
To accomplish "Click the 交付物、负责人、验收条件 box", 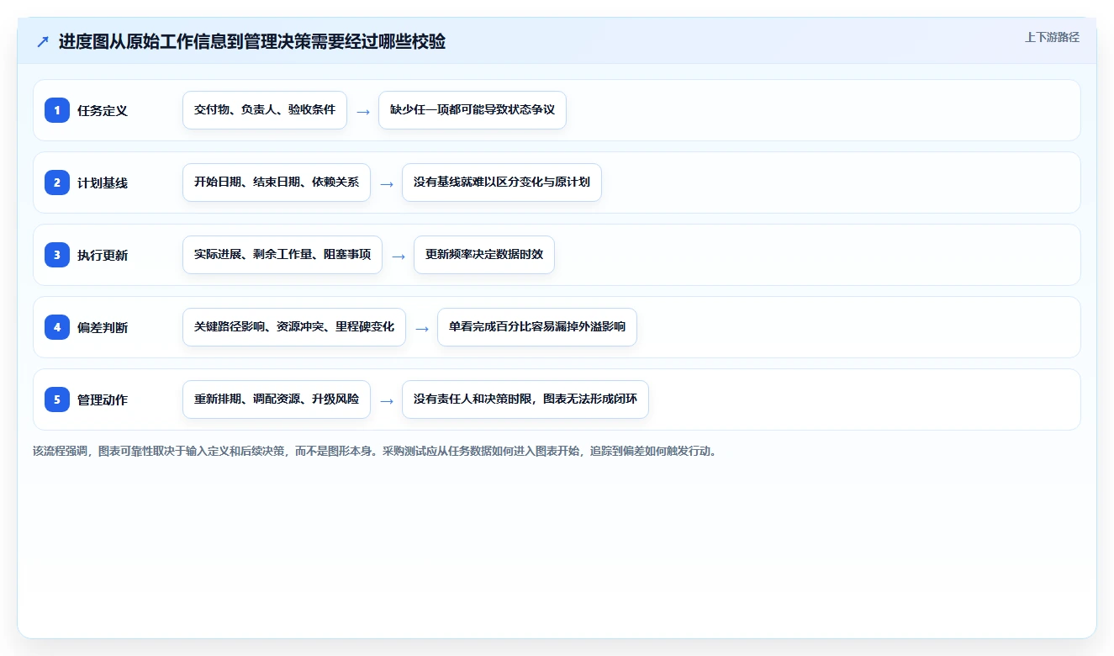I will (265, 110).
